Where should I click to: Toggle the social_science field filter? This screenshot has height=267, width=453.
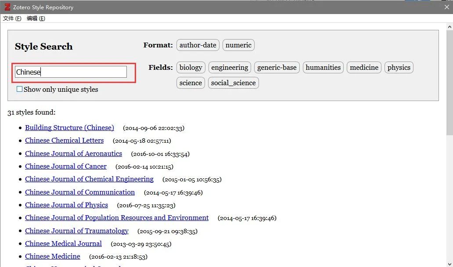(234, 83)
